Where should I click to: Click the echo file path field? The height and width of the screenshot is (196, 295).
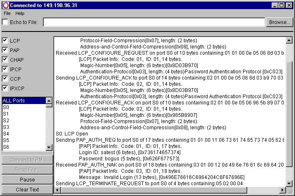pos(154,22)
